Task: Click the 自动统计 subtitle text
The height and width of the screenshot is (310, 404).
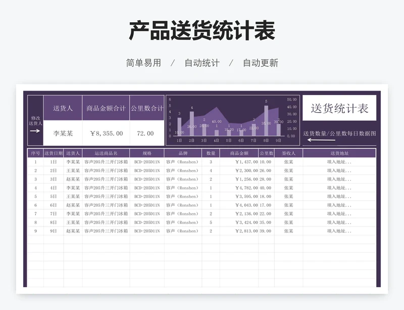Action: click(202, 63)
